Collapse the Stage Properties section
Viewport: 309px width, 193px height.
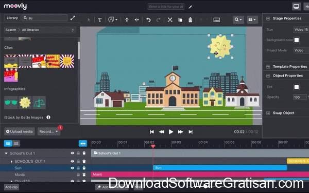point(268,18)
